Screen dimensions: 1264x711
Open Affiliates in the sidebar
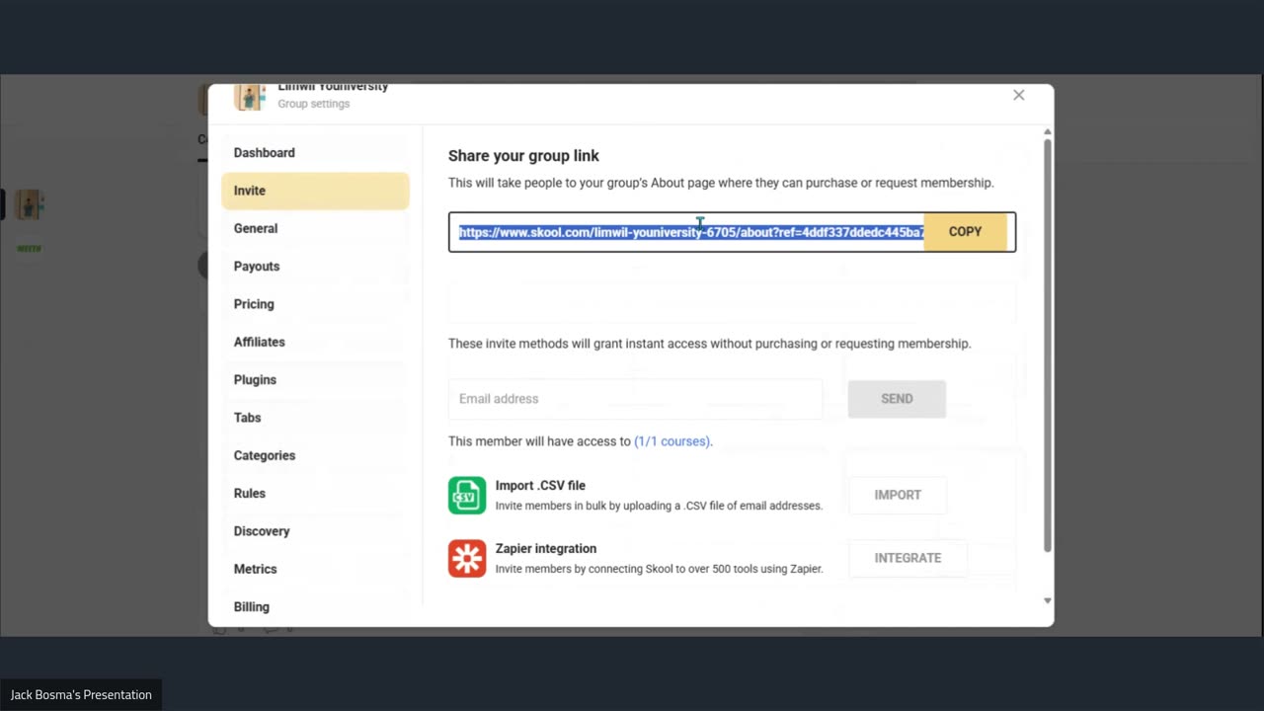click(x=315, y=342)
